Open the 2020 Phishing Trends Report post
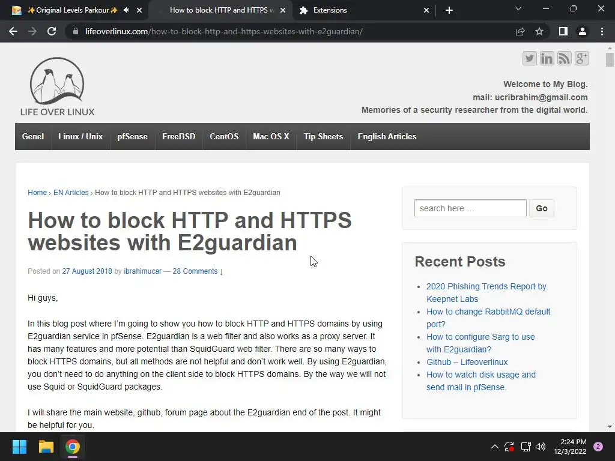The height and width of the screenshot is (461, 615). [486, 292]
